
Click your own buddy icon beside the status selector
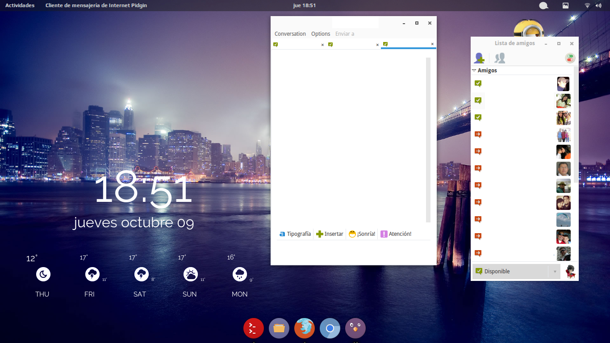[570, 272]
